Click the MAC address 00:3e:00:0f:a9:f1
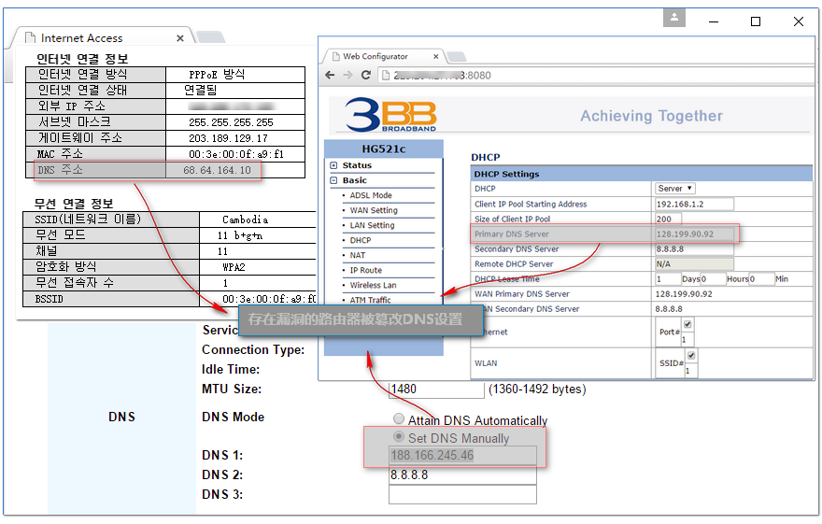The height and width of the screenshot is (524, 822). (236, 154)
